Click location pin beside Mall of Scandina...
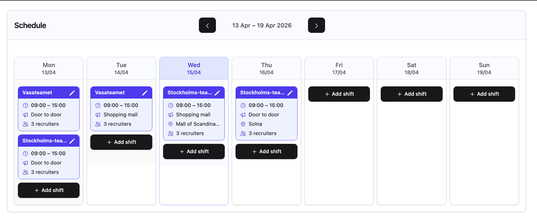The image size is (537, 222). 170,124
